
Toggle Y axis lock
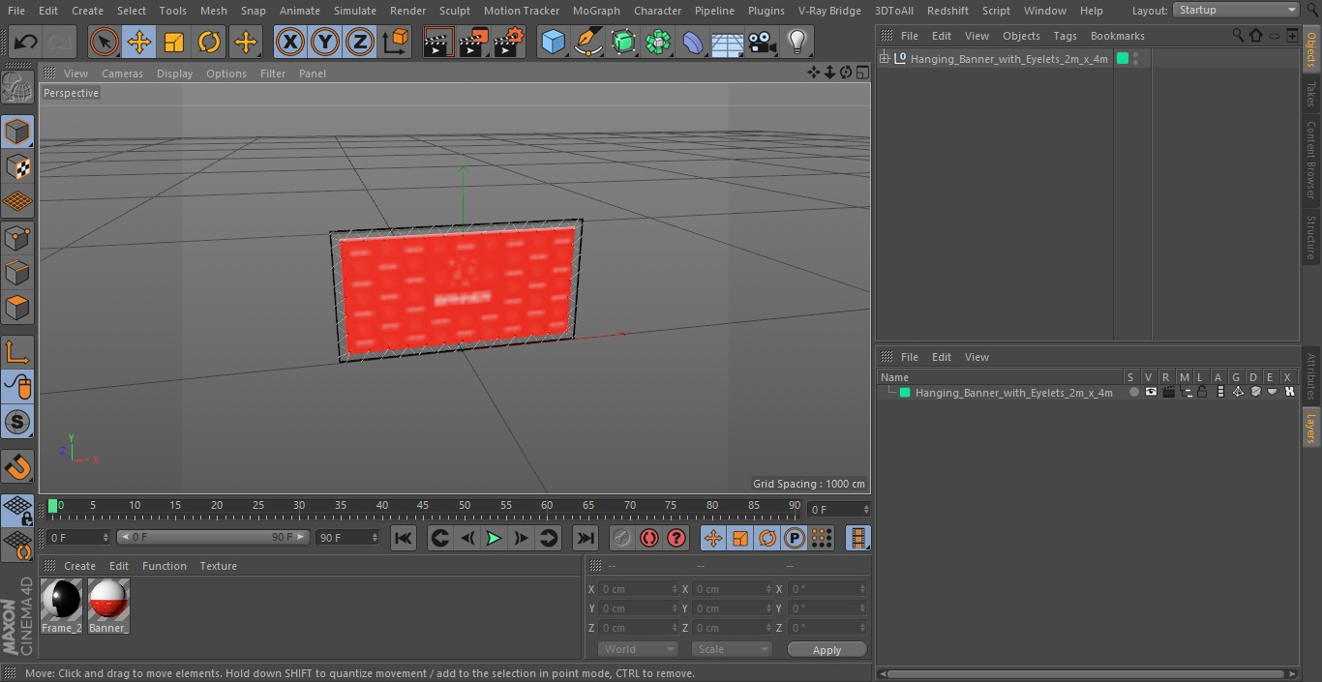click(x=324, y=43)
